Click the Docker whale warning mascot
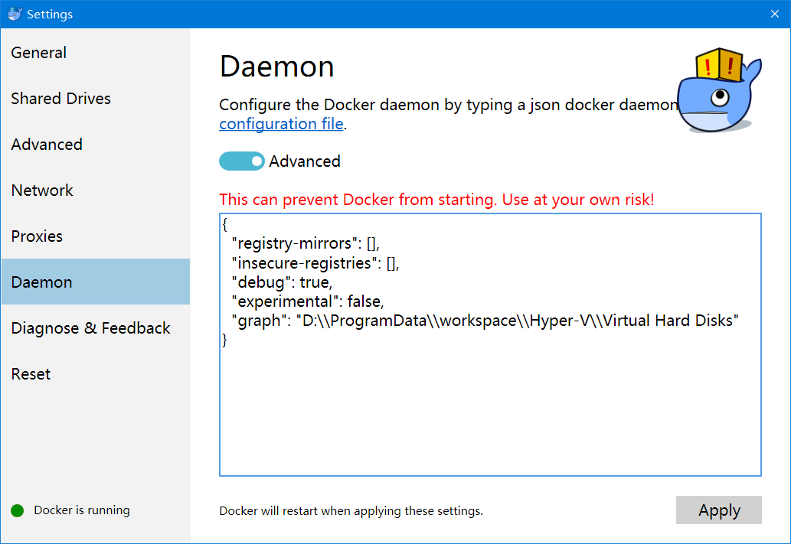 click(x=718, y=90)
